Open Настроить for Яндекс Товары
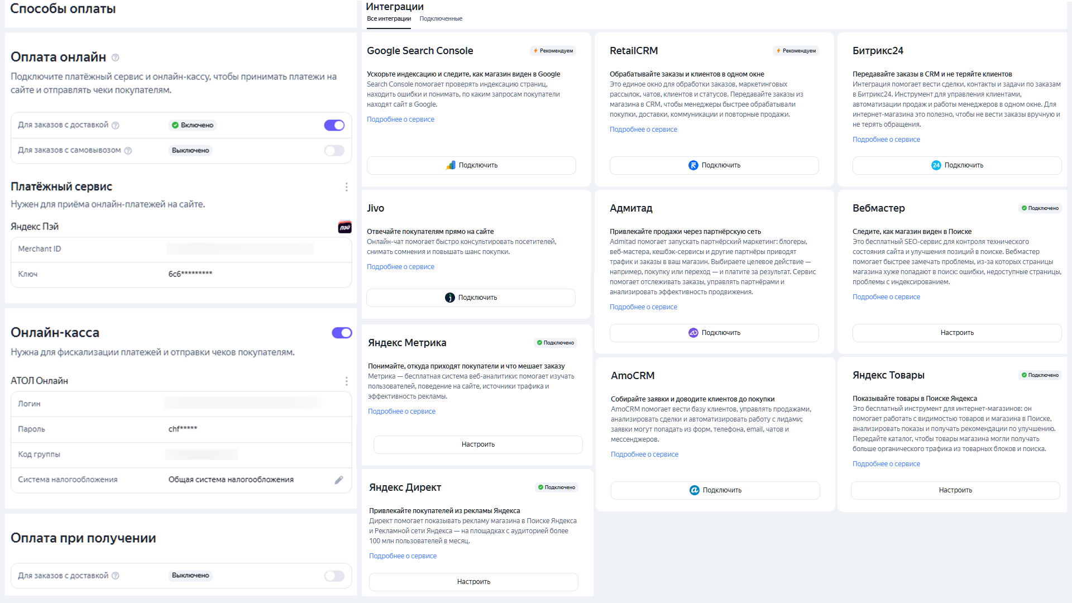 pyautogui.click(x=955, y=490)
